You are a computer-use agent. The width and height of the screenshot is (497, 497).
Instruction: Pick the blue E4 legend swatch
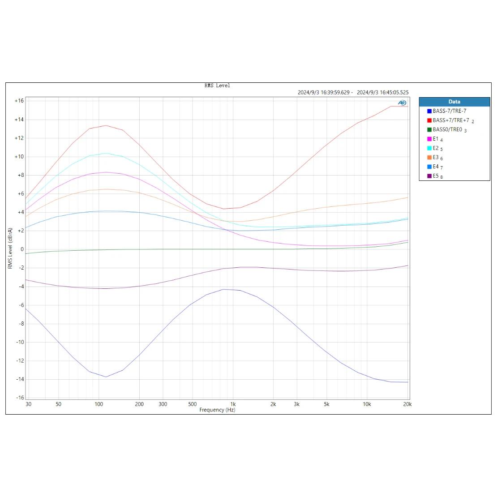(429, 167)
